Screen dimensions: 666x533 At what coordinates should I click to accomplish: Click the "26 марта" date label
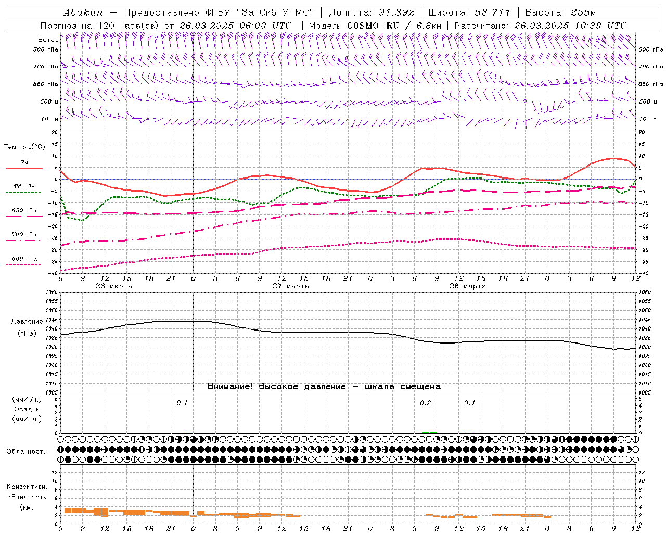pyautogui.click(x=114, y=286)
